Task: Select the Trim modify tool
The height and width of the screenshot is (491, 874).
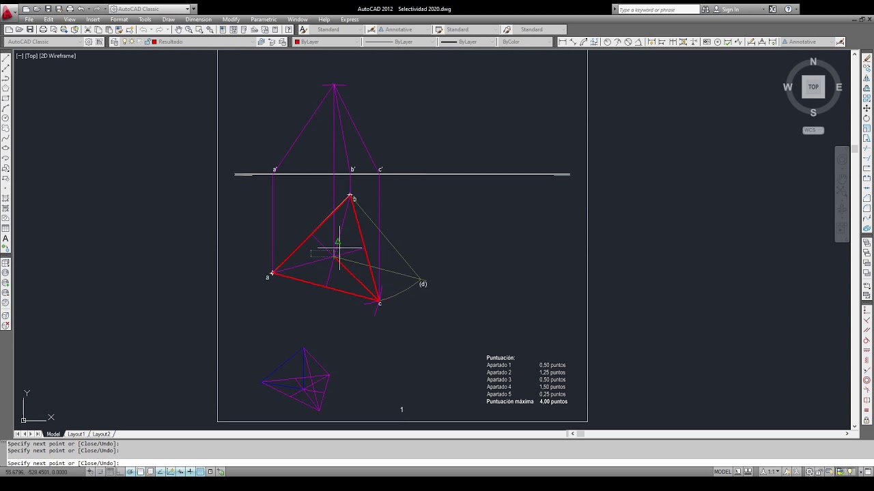Action: pyautogui.click(x=867, y=149)
